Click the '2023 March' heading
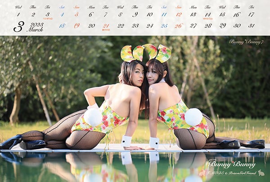The width and height of the screenshot is (270, 182). (x=35, y=27)
